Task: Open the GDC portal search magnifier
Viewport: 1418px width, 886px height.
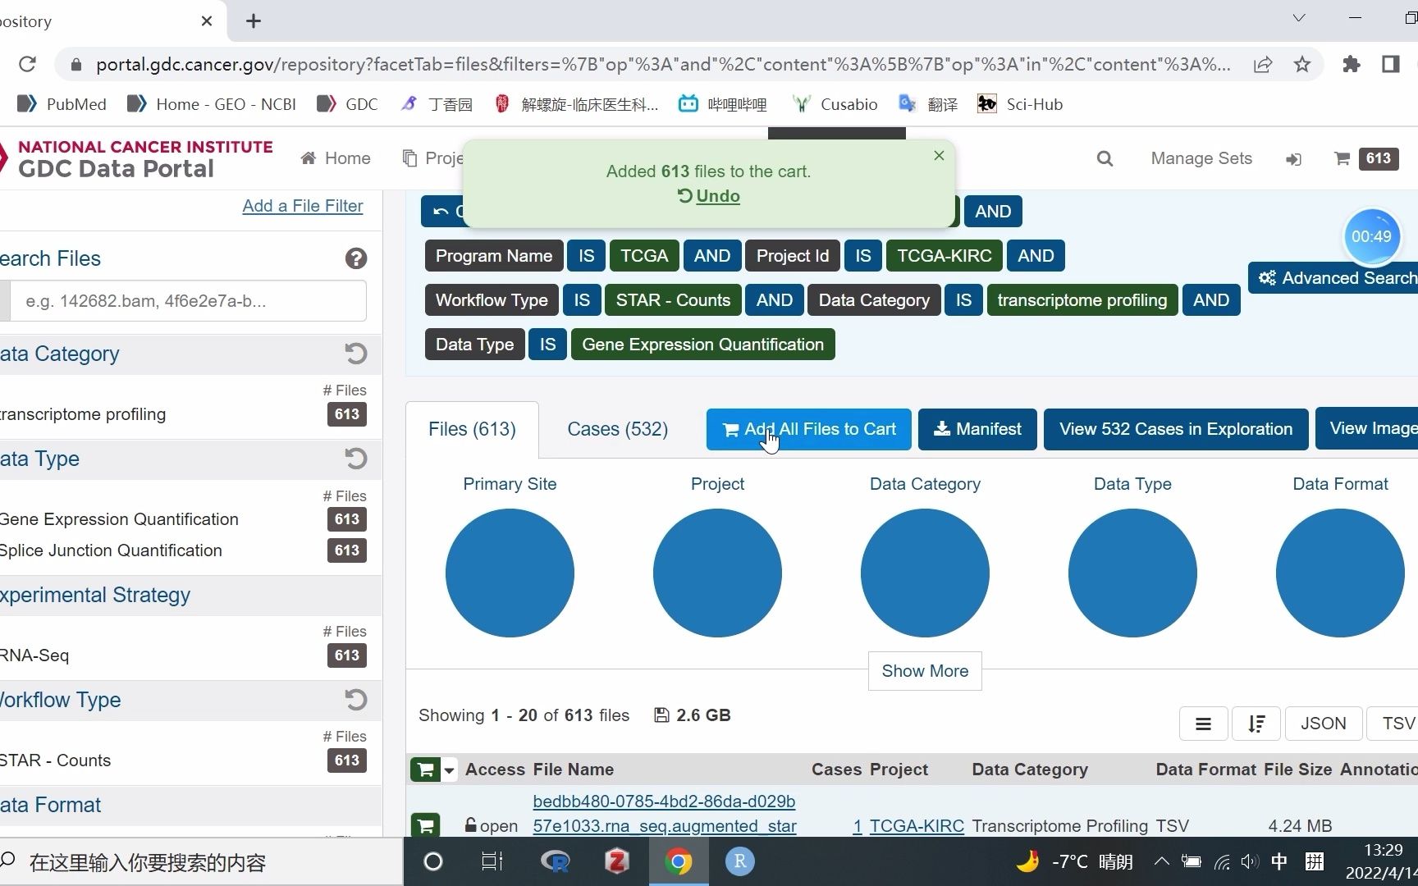Action: coord(1105,158)
